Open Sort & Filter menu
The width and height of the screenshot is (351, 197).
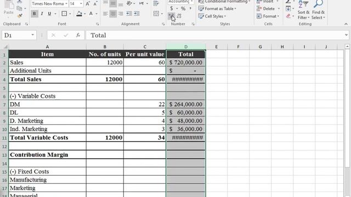(x=303, y=10)
